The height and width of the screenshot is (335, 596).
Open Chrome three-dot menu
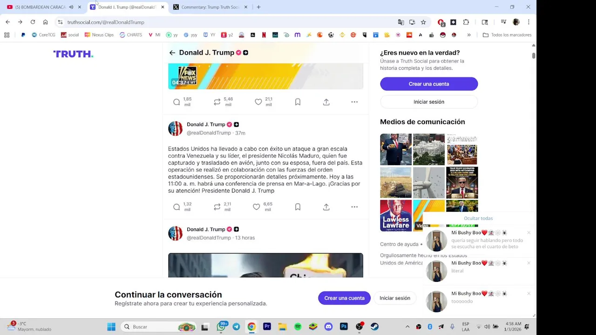coord(528,22)
